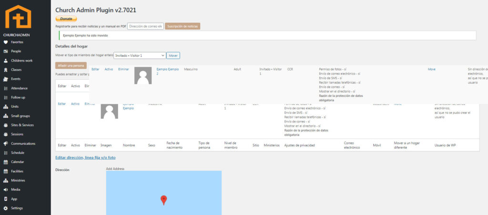This screenshot has height=215, width=488.
Task: Click the Communications envelope icon
Action: tap(6, 143)
